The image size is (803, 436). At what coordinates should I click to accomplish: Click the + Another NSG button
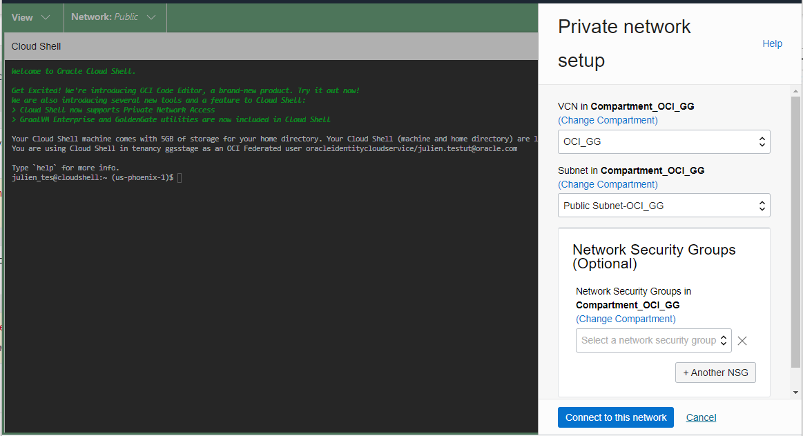click(715, 372)
